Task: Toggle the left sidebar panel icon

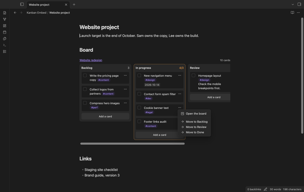Action: point(22,4)
